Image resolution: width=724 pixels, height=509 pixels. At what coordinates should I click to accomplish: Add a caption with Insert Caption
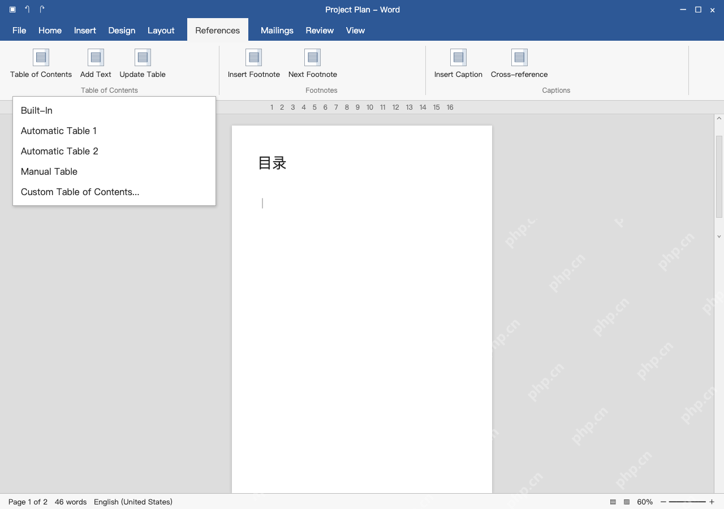click(458, 63)
